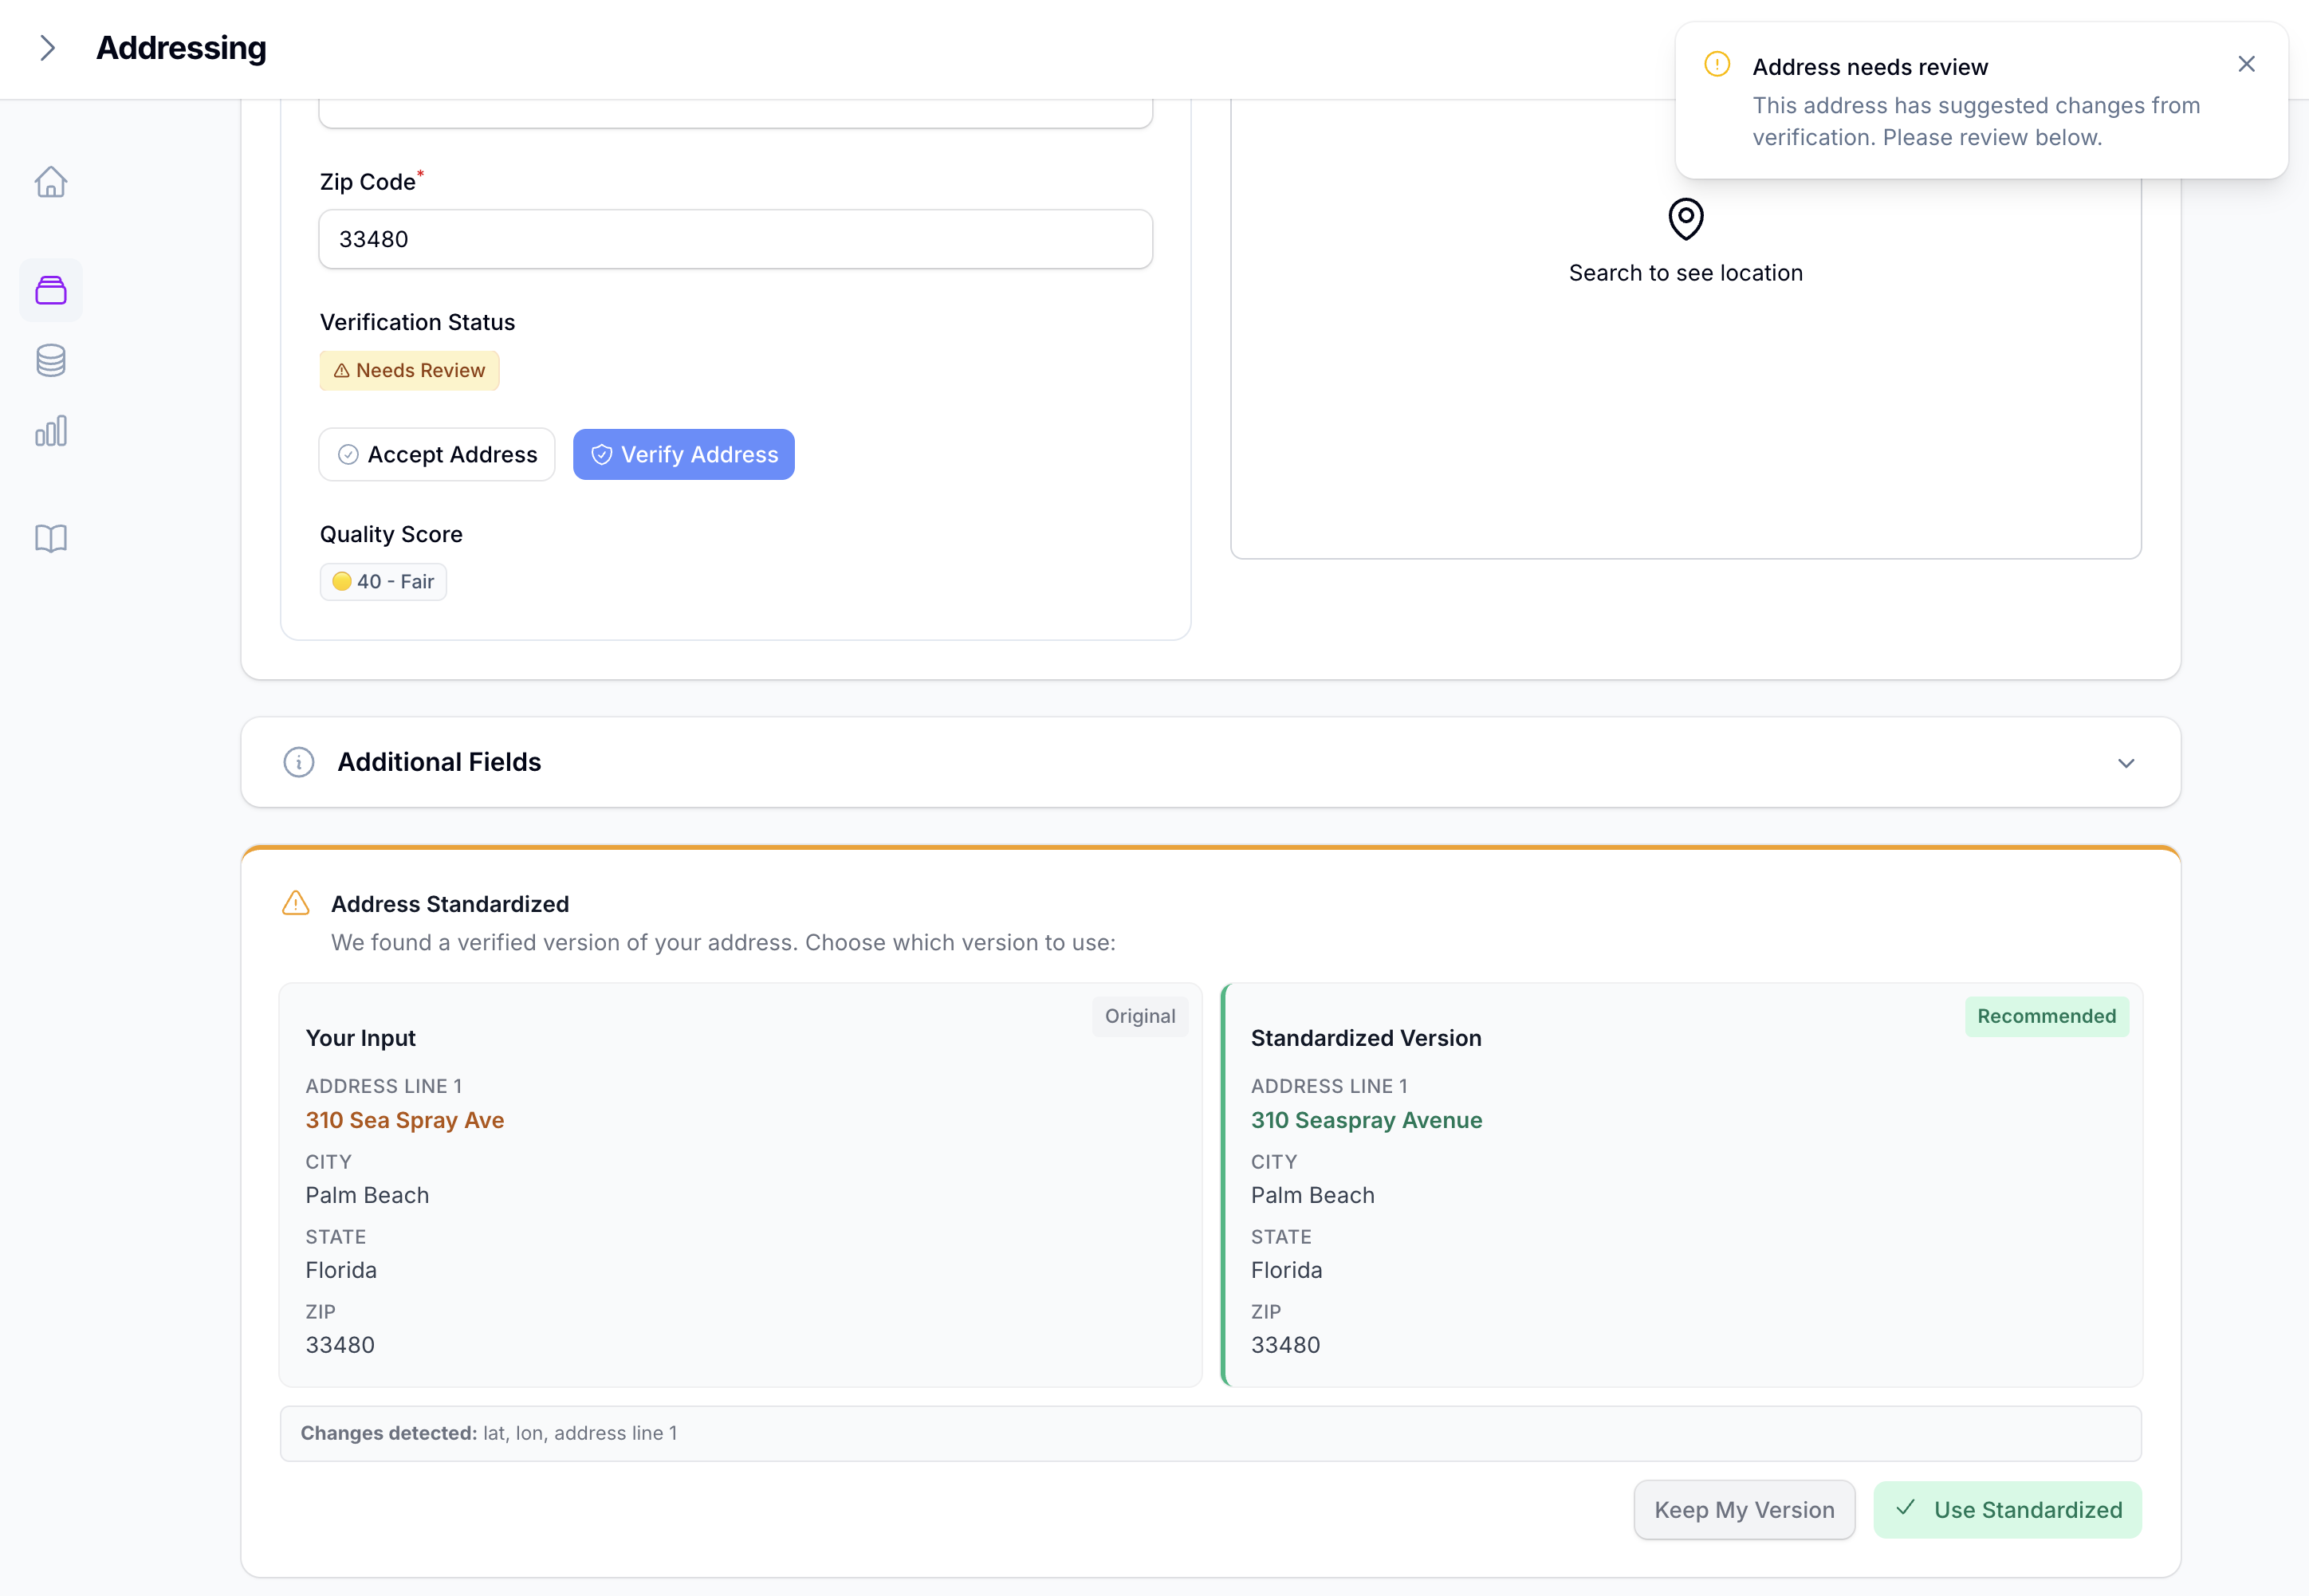Viewport: 2309px width, 1596px height.
Task: Click the Addressing page title
Action: click(x=181, y=48)
